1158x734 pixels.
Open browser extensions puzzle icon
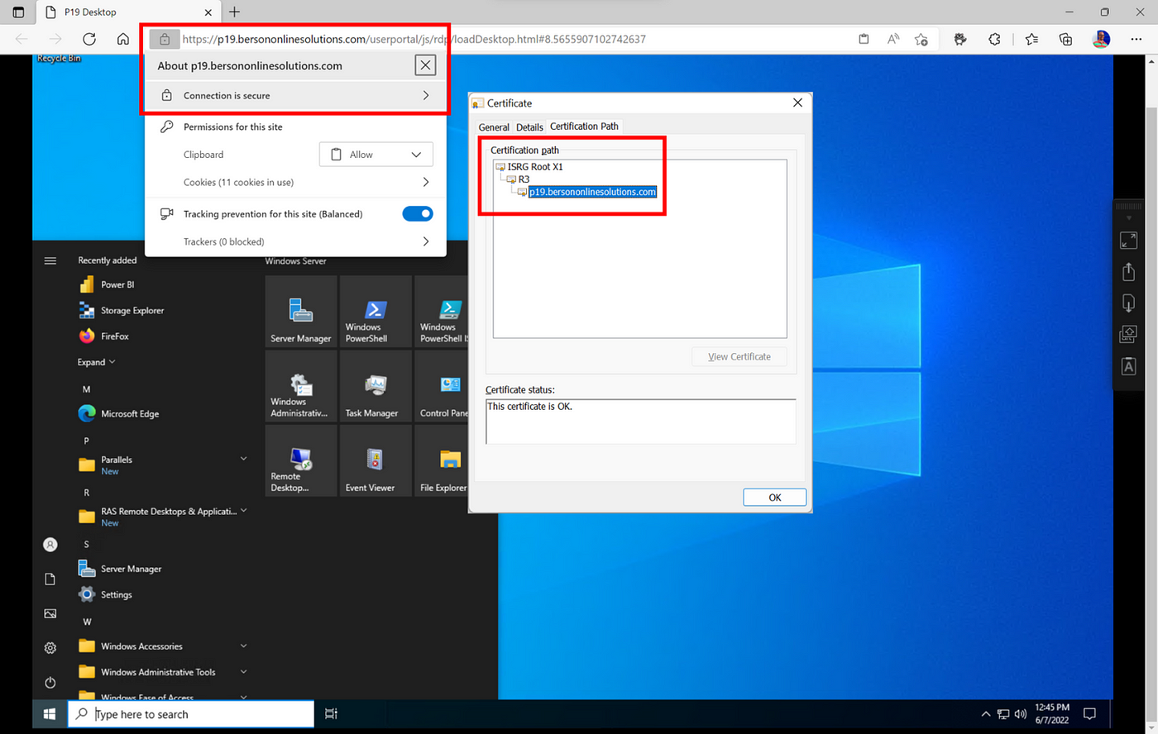(994, 39)
